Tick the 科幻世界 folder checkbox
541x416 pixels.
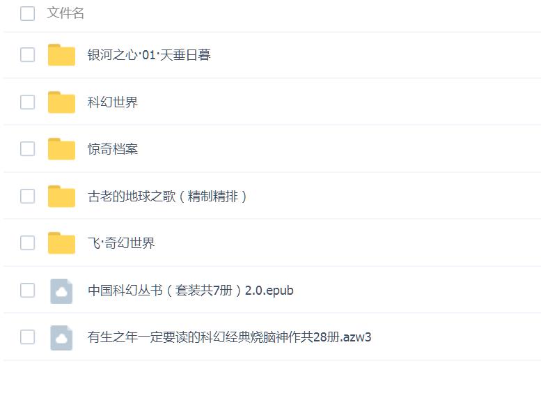pyautogui.click(x=28, y=102)
